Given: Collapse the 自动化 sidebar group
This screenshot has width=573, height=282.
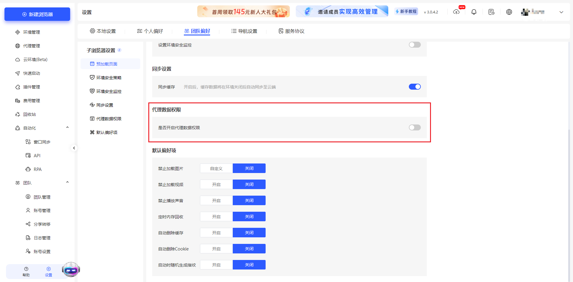Looking at the screenshot, I should [x=67, y=128].
